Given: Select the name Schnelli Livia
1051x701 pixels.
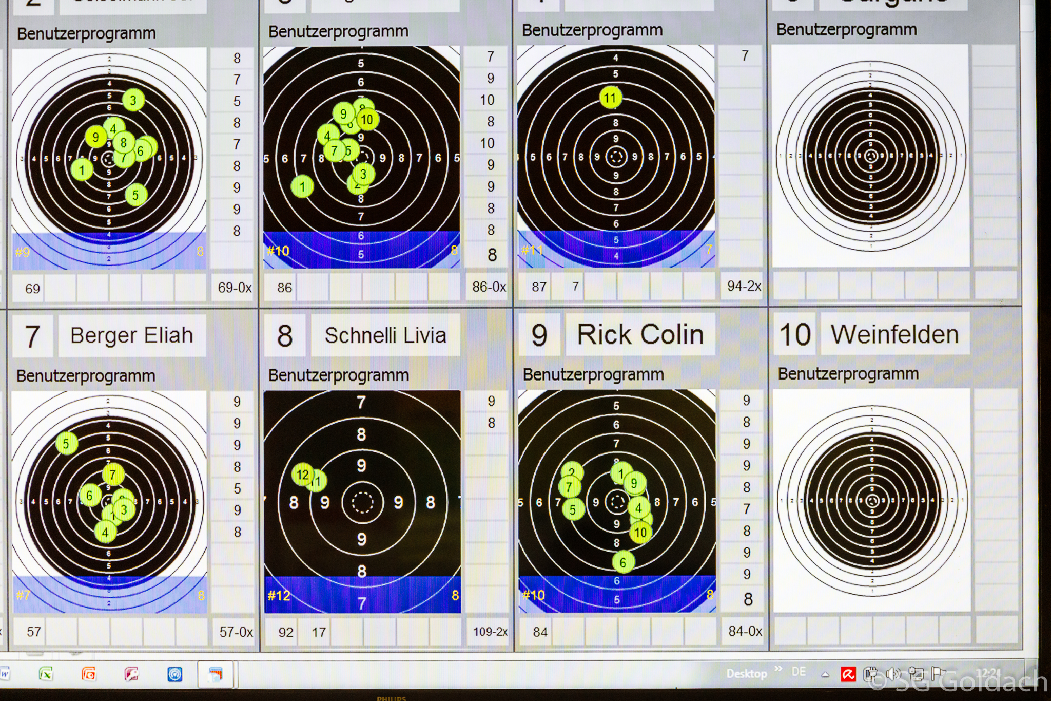Looking at the screenshot, I should 385,335.
